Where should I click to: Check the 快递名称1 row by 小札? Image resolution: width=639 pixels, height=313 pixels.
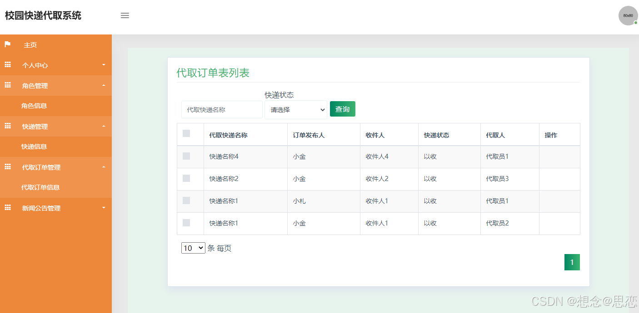tap(186, 201)
